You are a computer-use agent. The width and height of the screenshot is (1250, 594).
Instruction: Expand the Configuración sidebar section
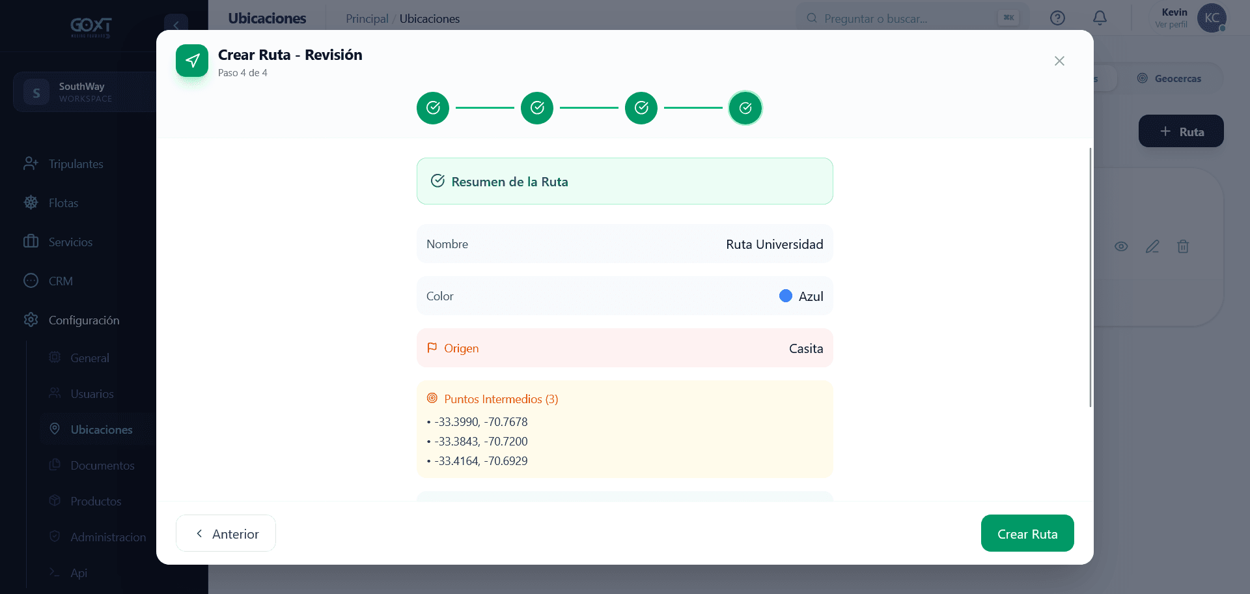[x=83, y=320]
